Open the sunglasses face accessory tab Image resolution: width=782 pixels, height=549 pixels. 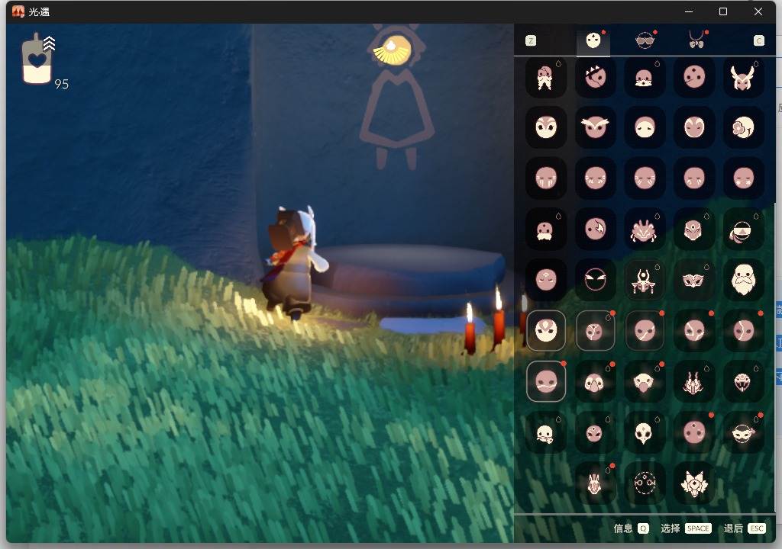click(x=645, y=40)
